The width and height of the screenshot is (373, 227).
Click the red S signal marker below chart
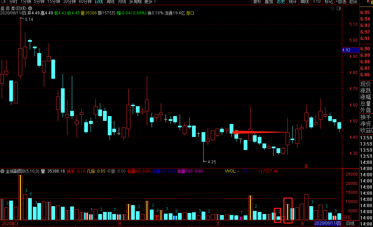(306, 166)
